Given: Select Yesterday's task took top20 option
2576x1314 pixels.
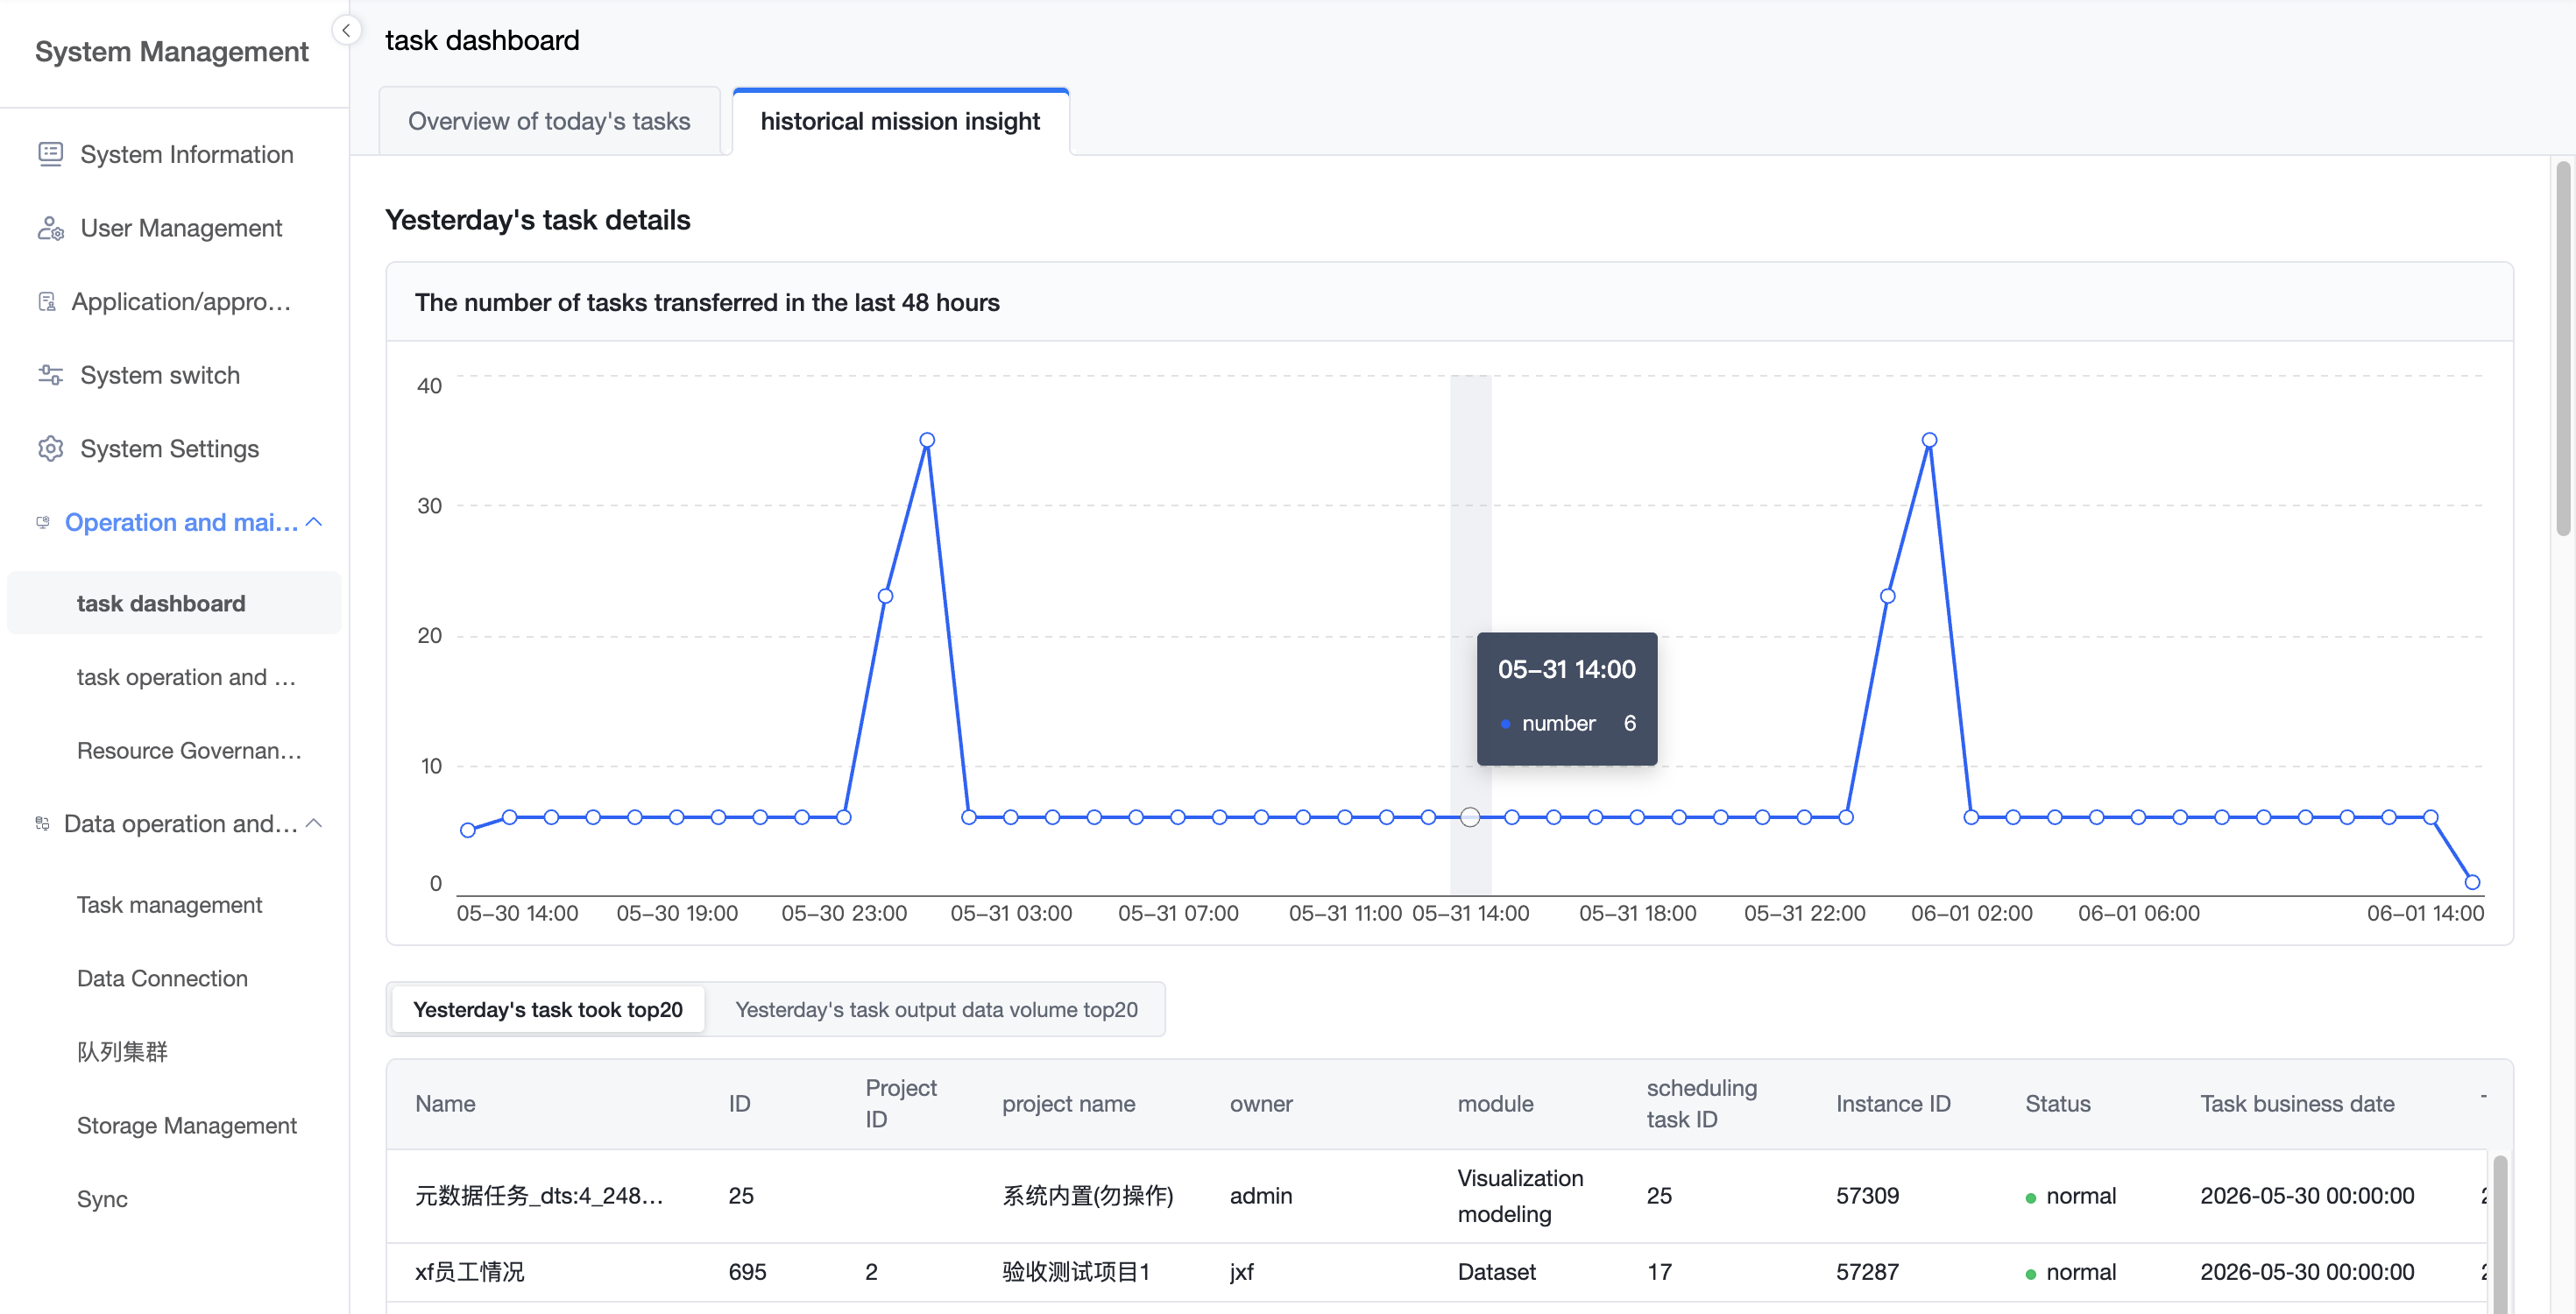Looking at the screenshot, I should pos(548,1009).
